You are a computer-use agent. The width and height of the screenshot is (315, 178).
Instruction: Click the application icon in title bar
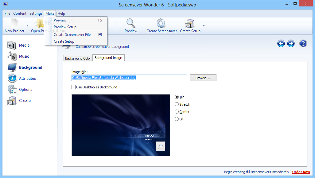click(6, 4)
